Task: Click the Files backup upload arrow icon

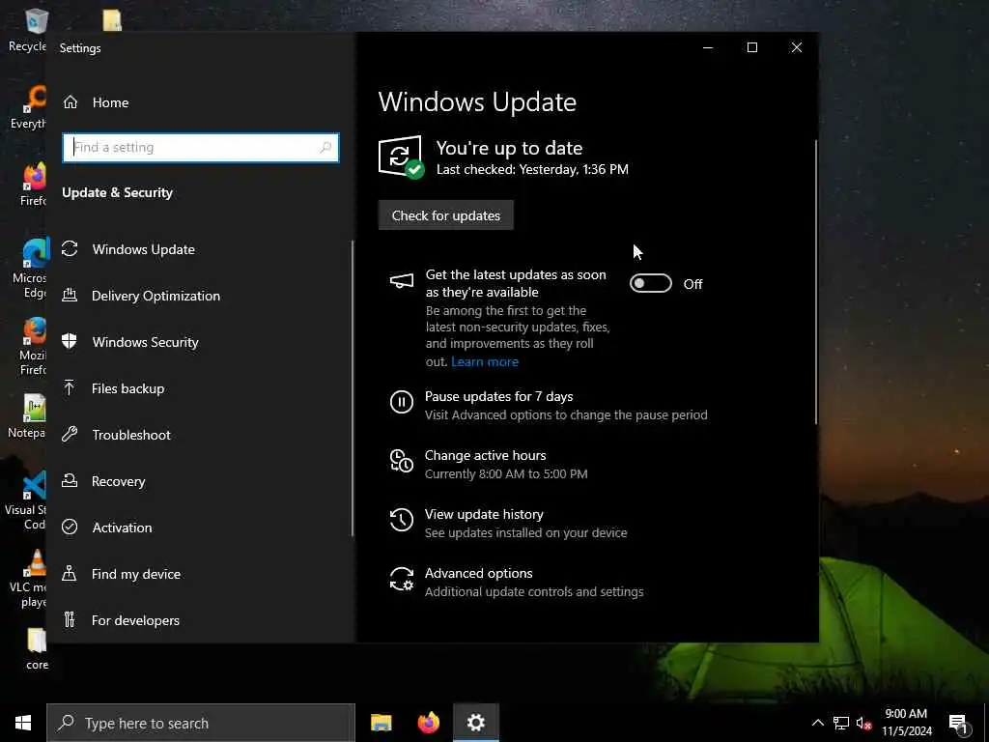Action: (x=70, y=387)
